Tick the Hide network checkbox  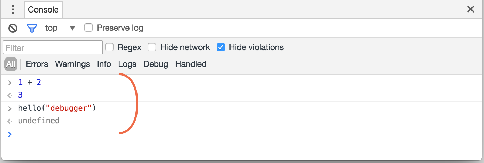point(152,47)
